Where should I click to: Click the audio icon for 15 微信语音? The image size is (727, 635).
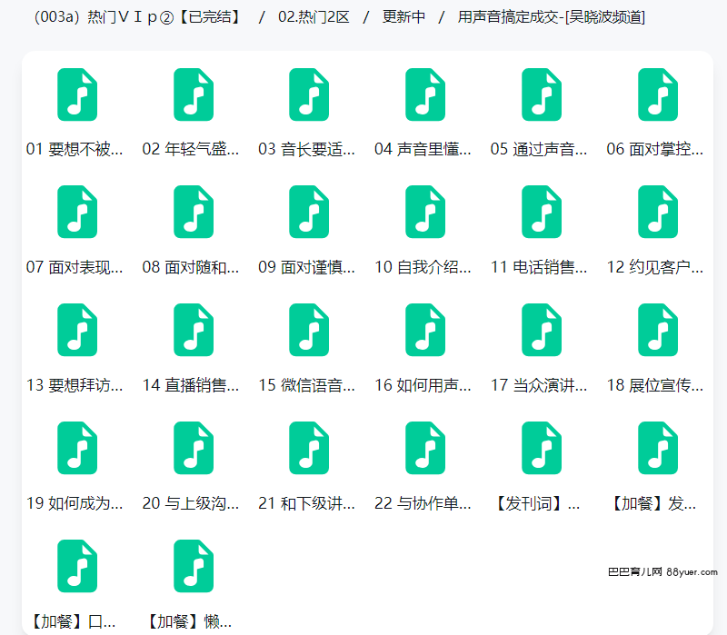309,330
